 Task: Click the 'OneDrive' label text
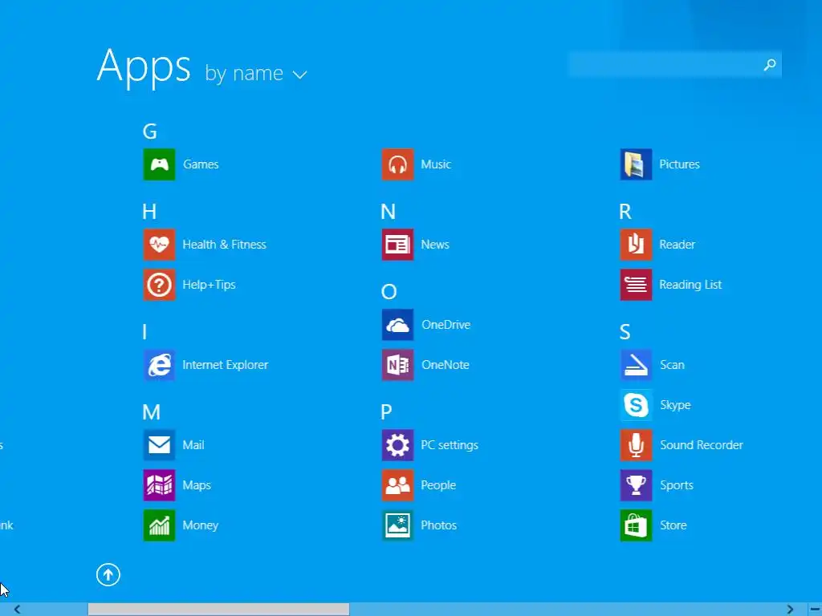point(446,325)
